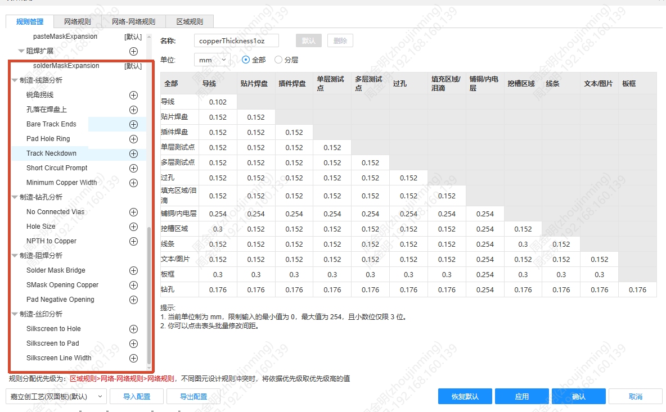Click the 默认 button beside the name
Screen dimensions: 666x412
(x=309, y=40)
